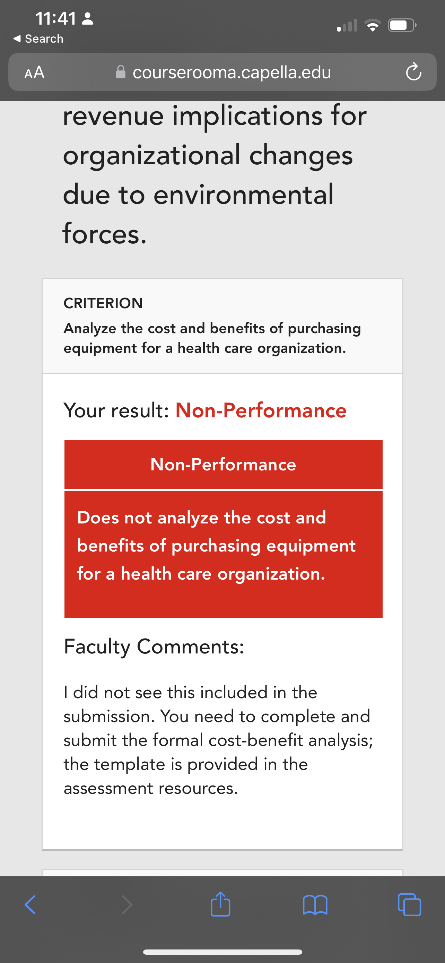Tap the red Your result Non-Performance text

[x=261, y=410]
